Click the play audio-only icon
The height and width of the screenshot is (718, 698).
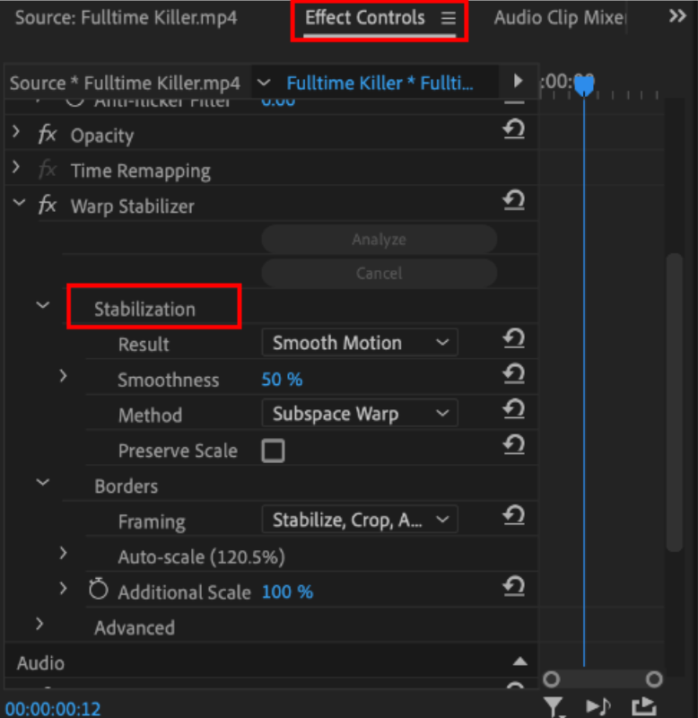(598, 706)
